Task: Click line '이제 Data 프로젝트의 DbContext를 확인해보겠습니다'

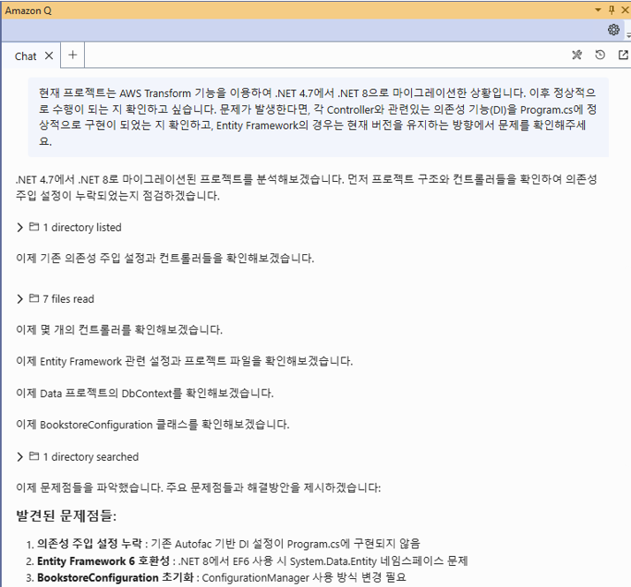Action: click(145, 393)
